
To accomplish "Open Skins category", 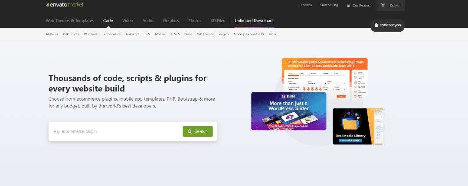I will tap(188, 34).
